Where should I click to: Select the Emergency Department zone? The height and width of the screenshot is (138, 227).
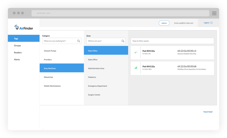coord(106,86)
